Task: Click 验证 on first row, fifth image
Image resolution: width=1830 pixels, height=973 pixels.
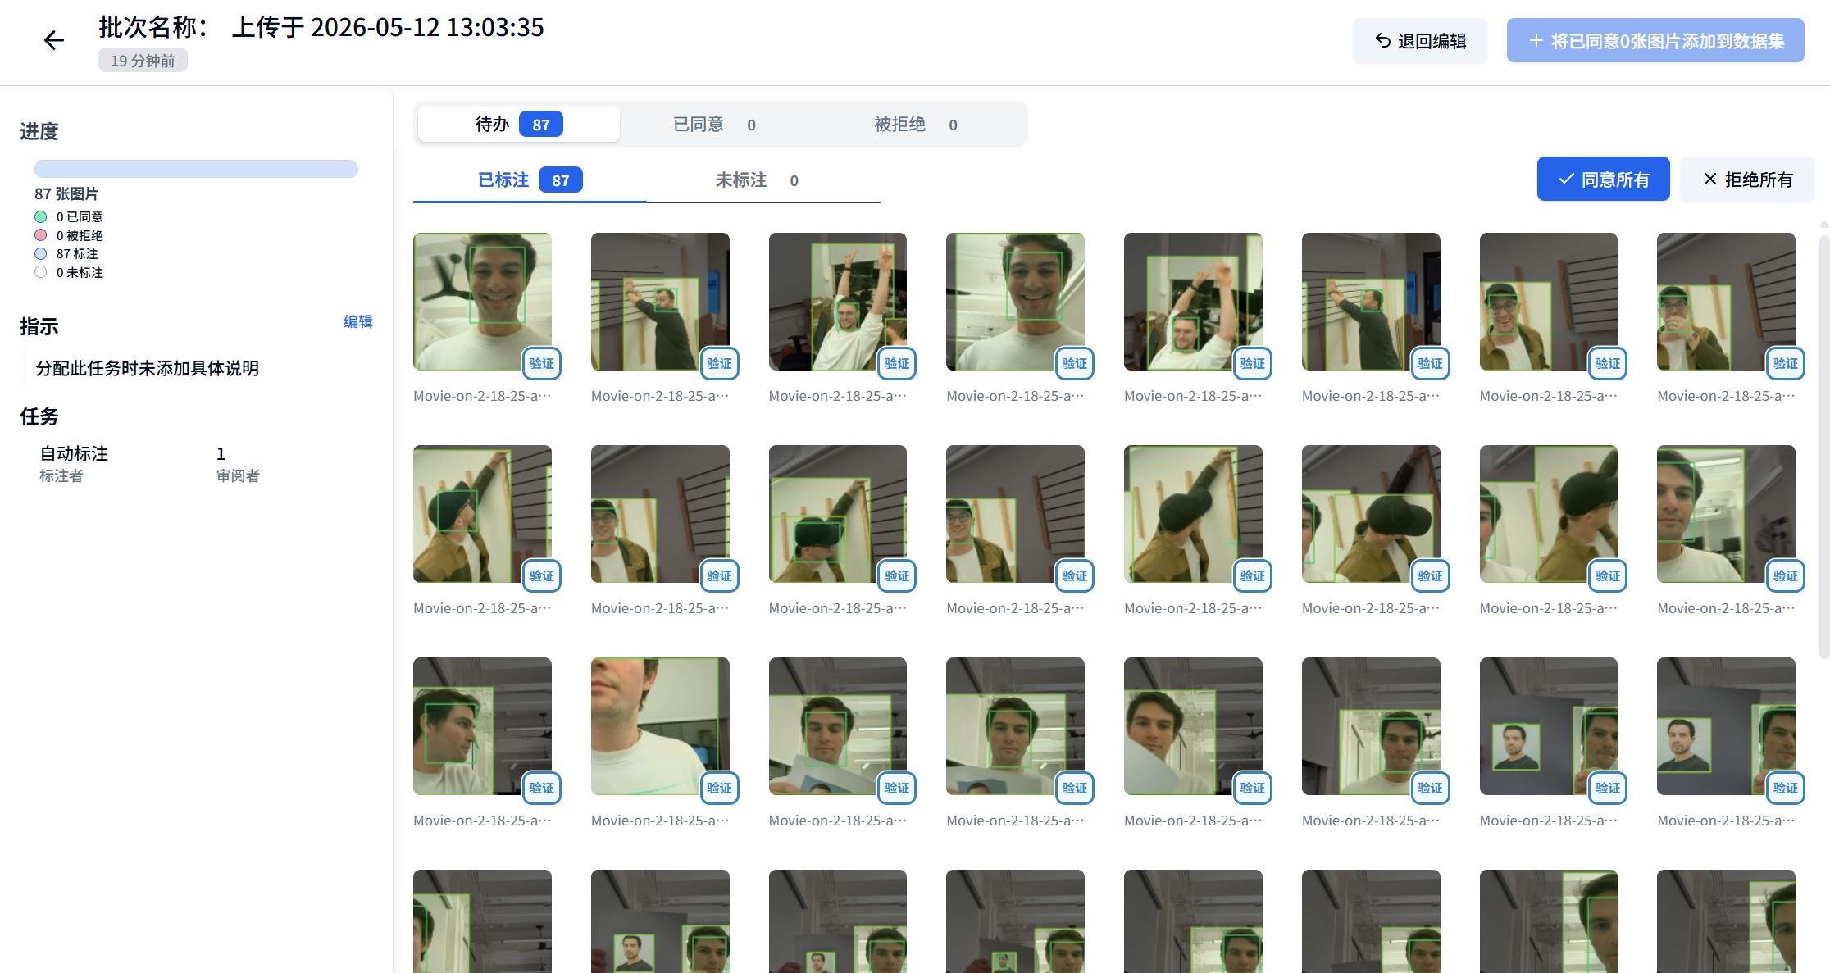Action: pyautogui.click(x=1252, y=363)
